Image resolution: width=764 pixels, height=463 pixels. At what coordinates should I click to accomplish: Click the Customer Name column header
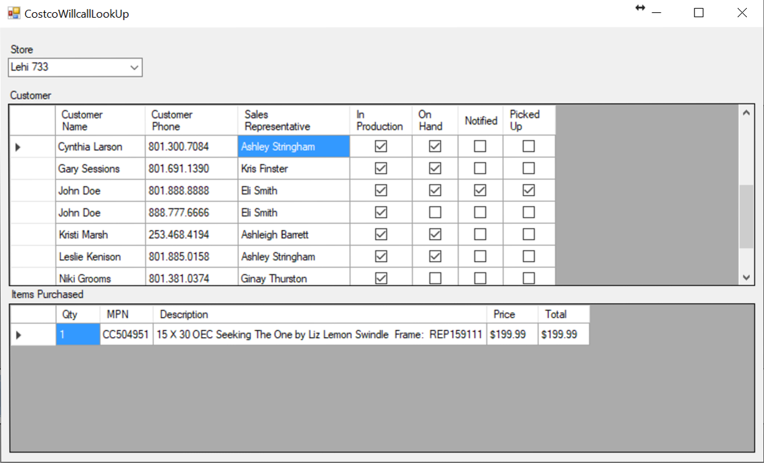click(100, 120)
